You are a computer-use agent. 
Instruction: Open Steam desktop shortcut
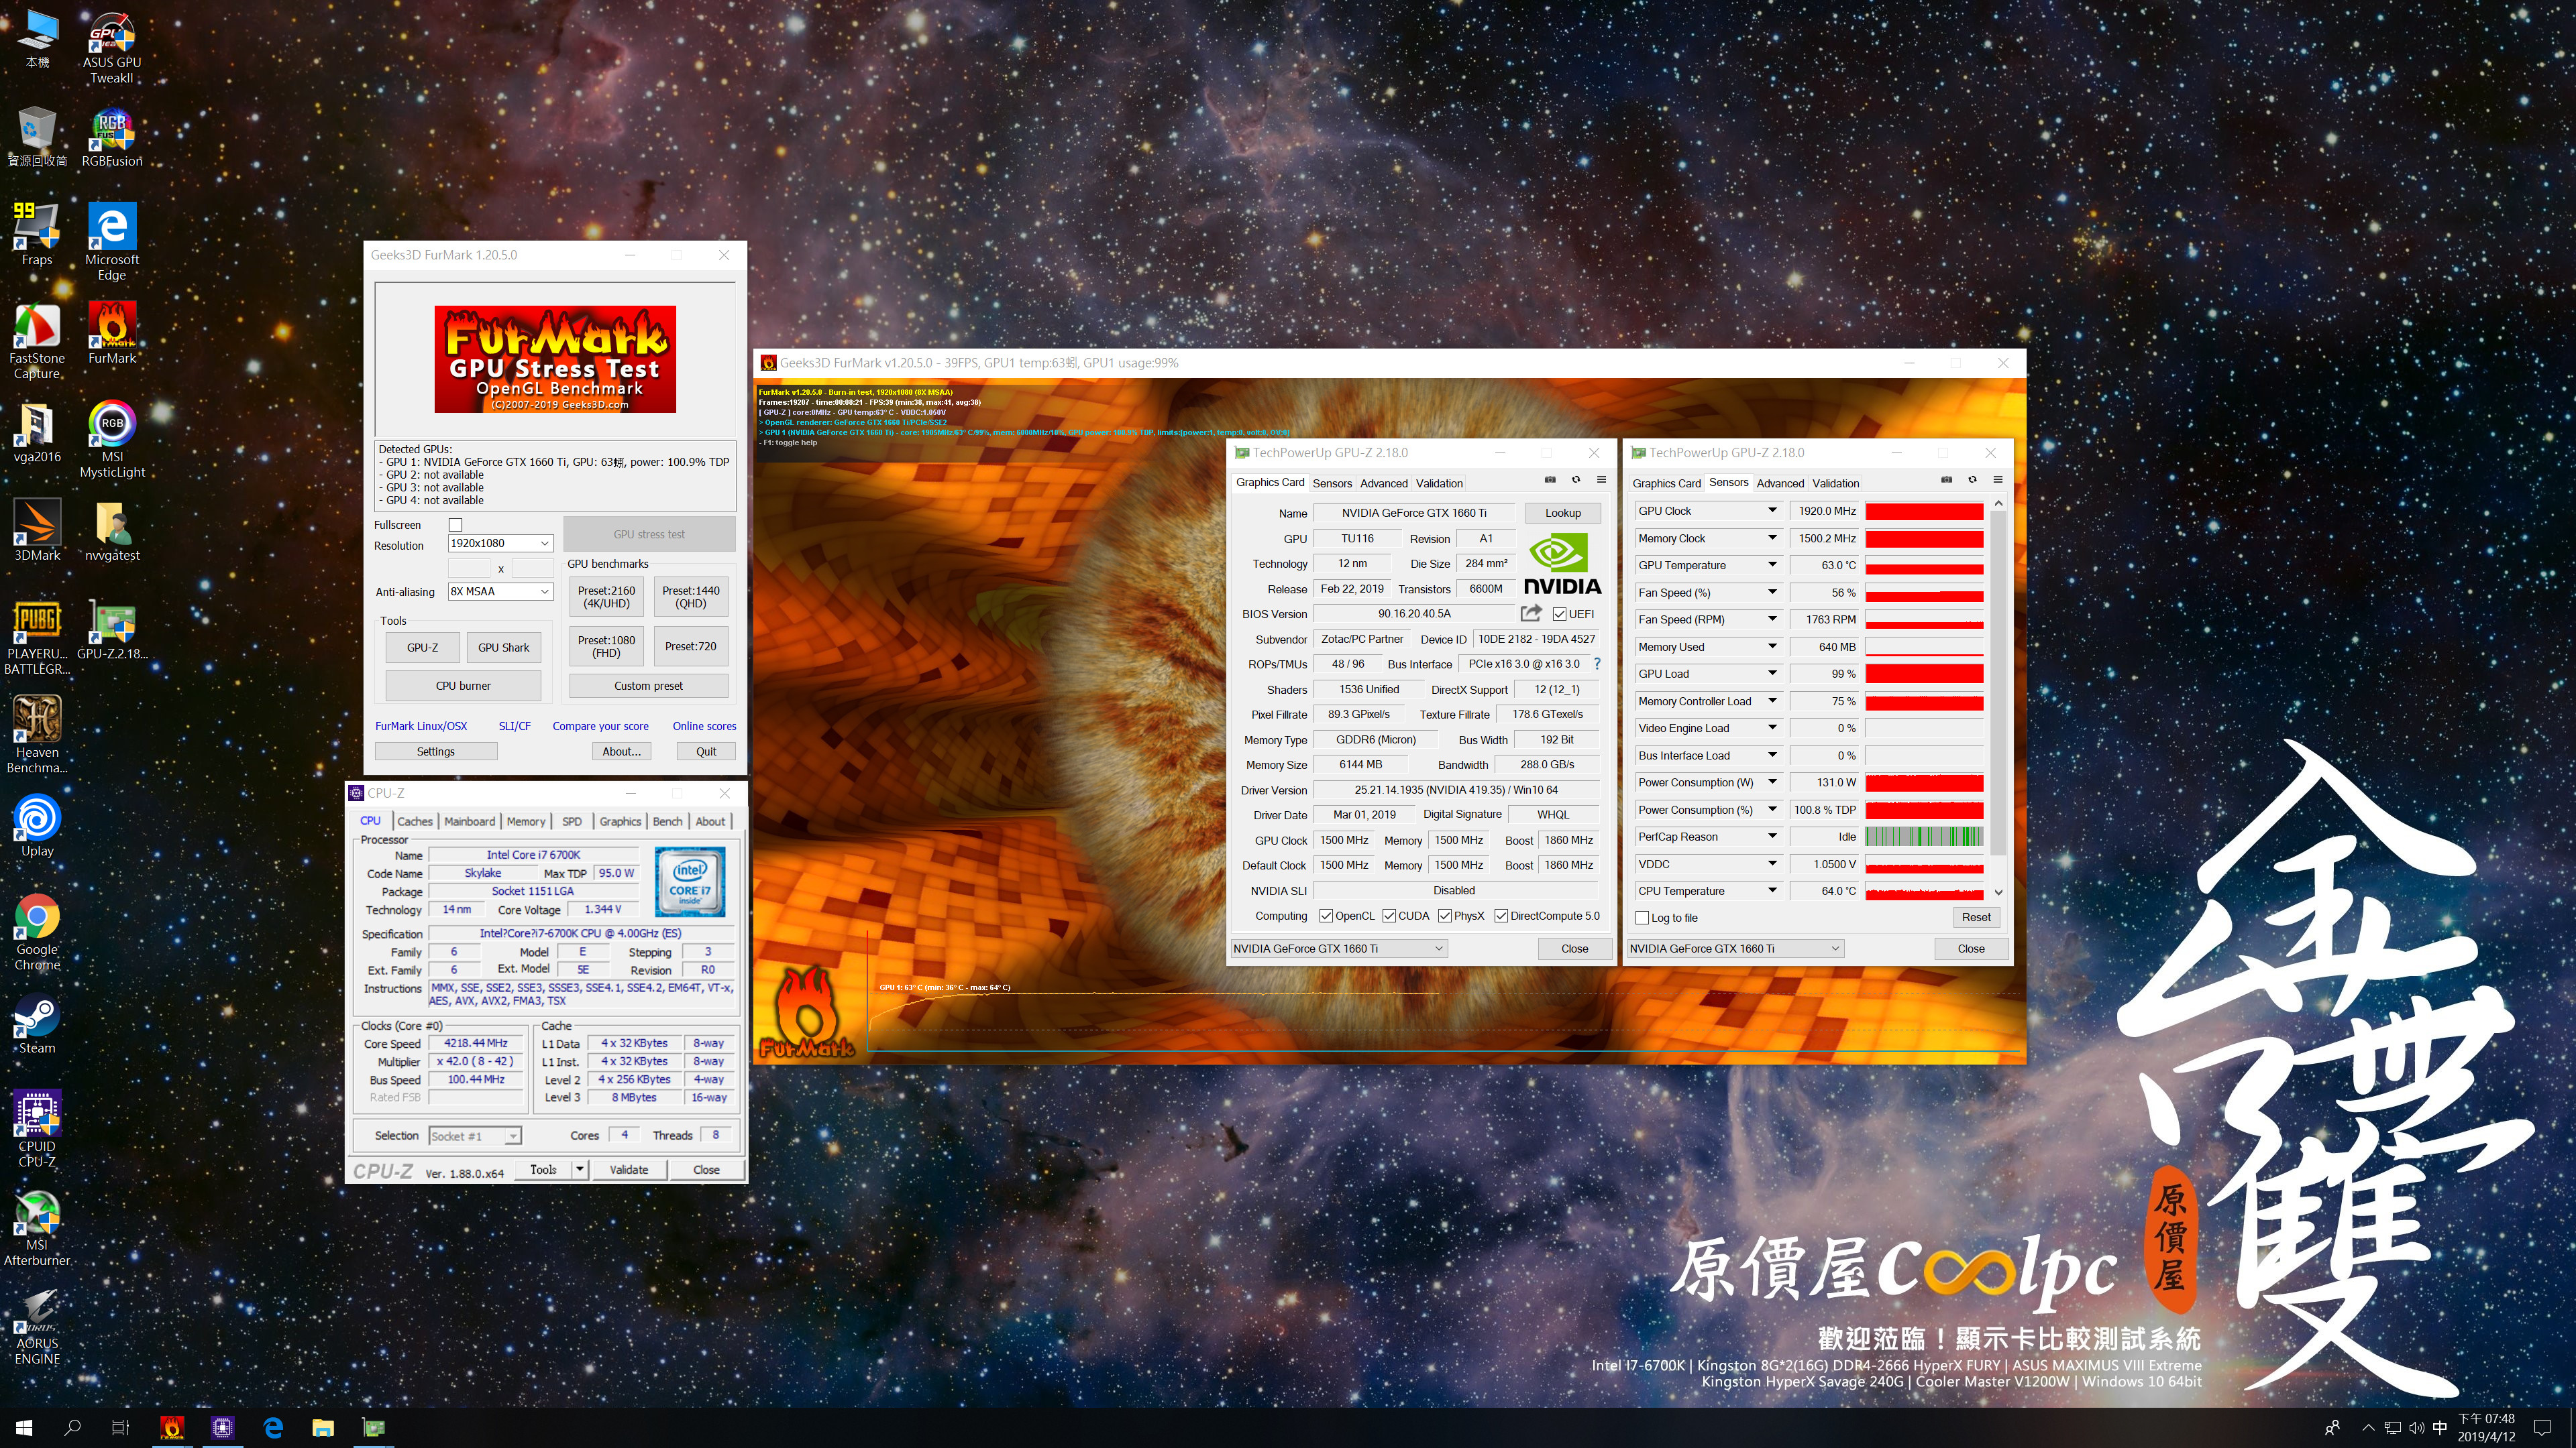coord(37,1023)
